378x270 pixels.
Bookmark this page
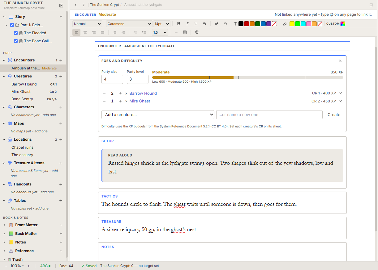[371, 5]
